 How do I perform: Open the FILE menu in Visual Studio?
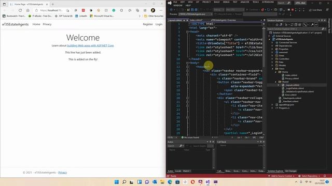[x=175, y=2]
